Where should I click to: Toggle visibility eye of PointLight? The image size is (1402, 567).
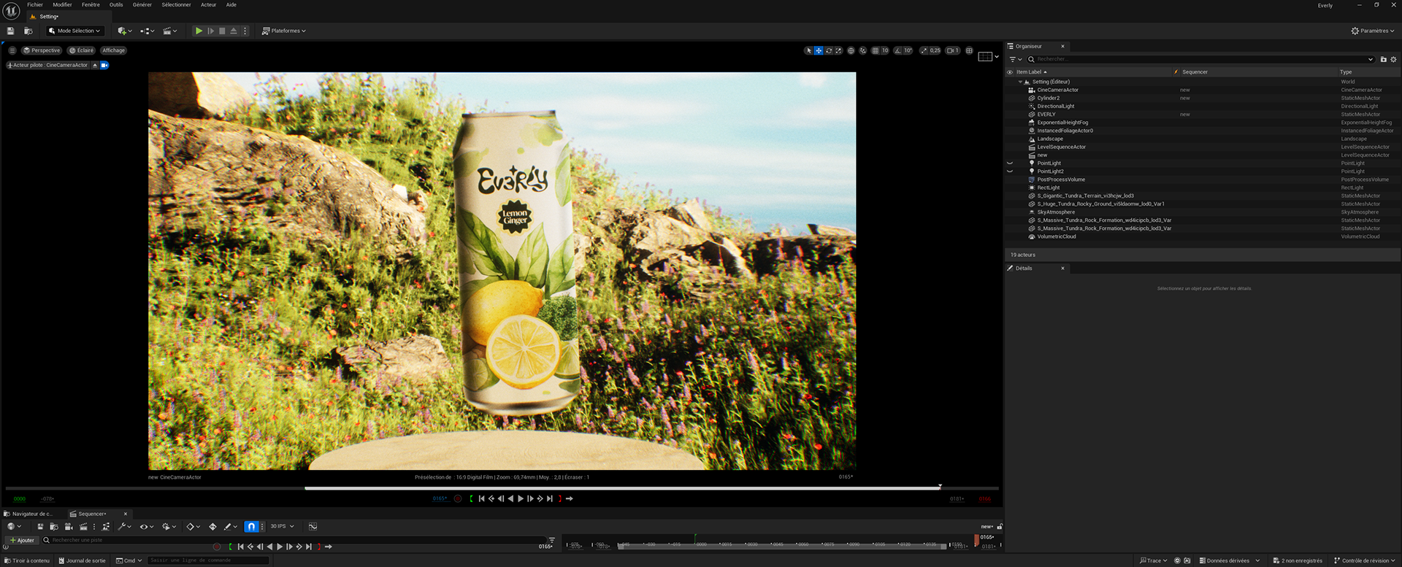[1010, 163]
